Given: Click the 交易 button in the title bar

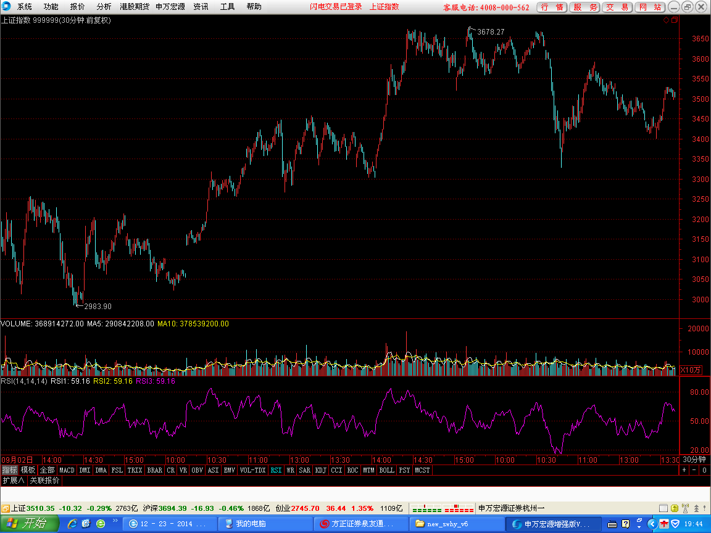Looking at the screenshot, I should [617, 7].
